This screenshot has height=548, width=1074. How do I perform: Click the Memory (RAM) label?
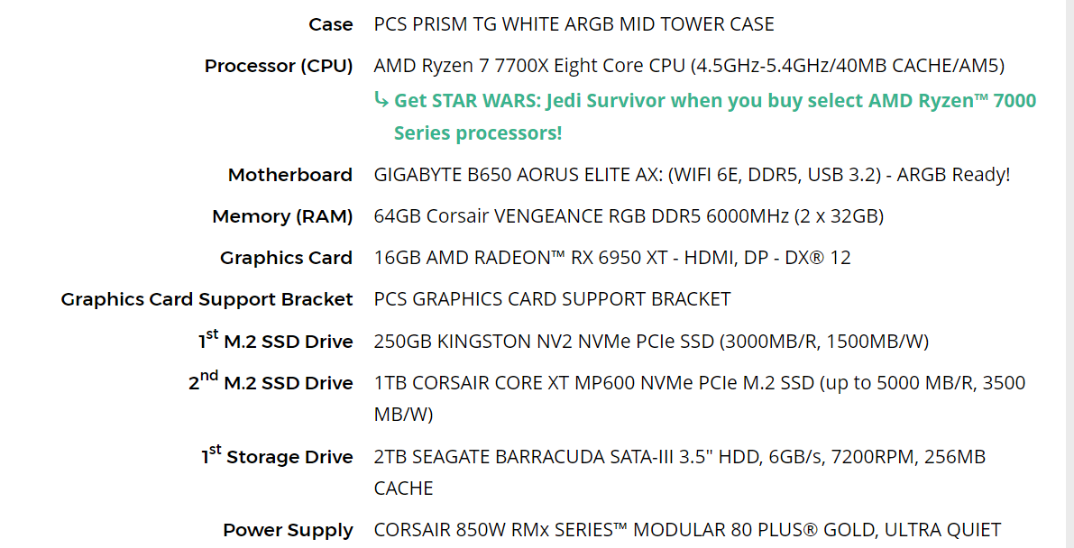(x=282, y=217)
